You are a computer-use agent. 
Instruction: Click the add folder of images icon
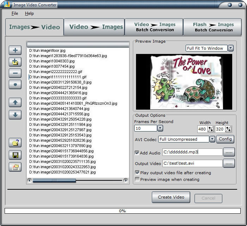(x=15, y=62)
